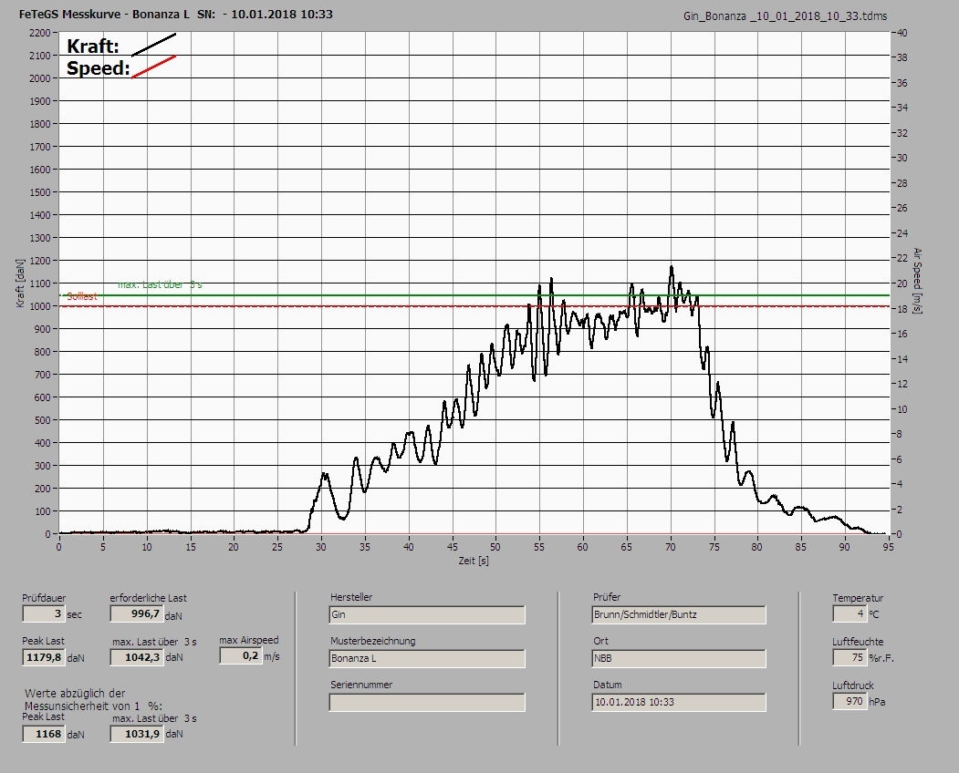Click the Prüfdauer label

tap(44, 598)
